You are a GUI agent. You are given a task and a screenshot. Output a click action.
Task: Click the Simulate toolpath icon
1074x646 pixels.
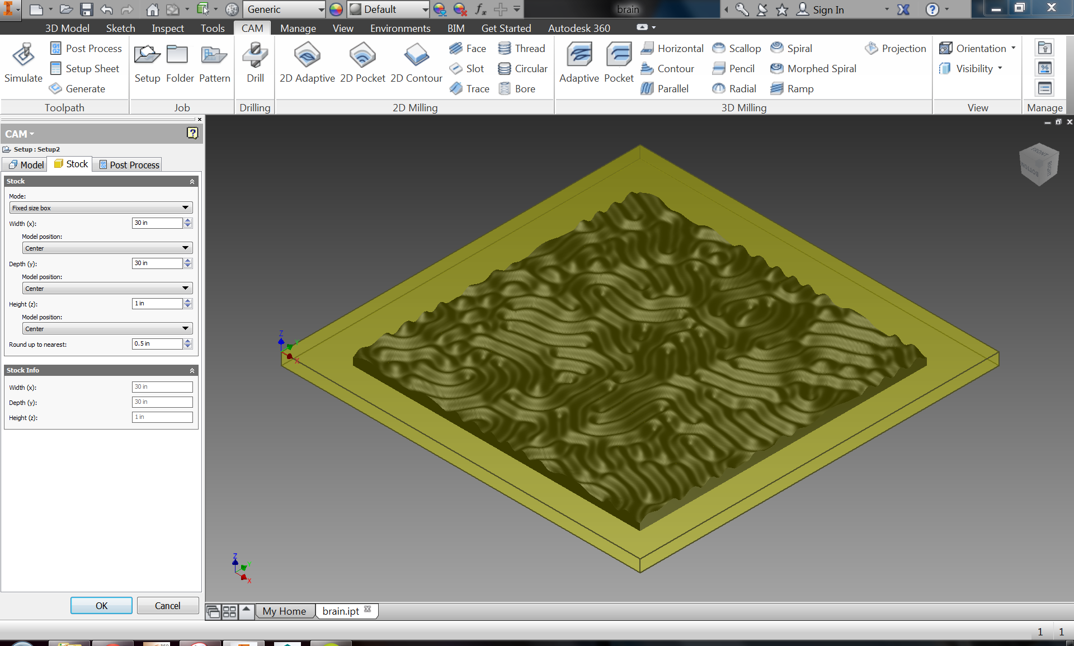click(x=23, y=63)
